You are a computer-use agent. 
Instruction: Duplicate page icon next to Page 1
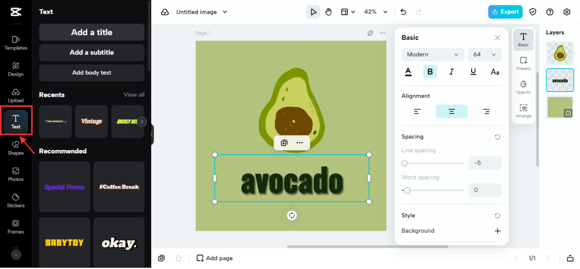coord(370,33)
